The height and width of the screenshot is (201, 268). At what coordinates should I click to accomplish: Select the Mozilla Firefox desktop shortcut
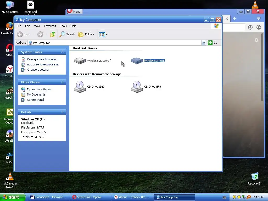click(x=7, y=28)
